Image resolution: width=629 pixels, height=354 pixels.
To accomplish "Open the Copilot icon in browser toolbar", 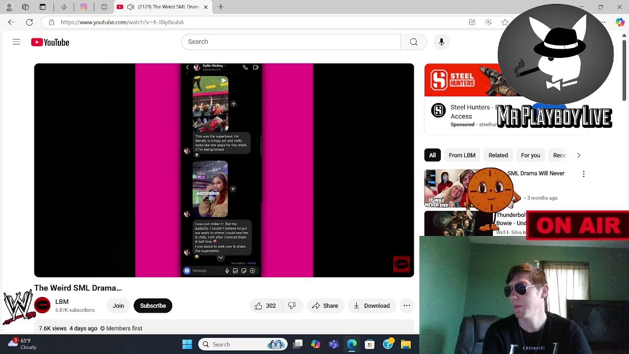I will click(620, 22).
